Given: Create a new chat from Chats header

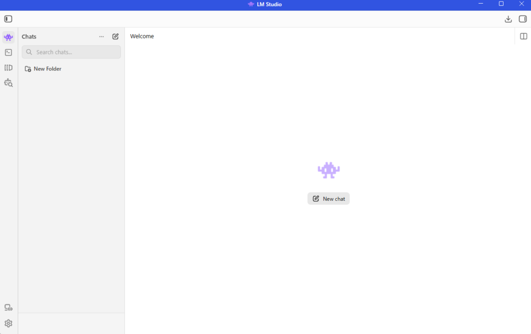Looking at the screenshot, I should pos(116,36).
